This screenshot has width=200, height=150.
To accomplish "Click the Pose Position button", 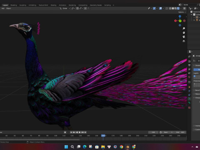I will click(x=197, y=70).
